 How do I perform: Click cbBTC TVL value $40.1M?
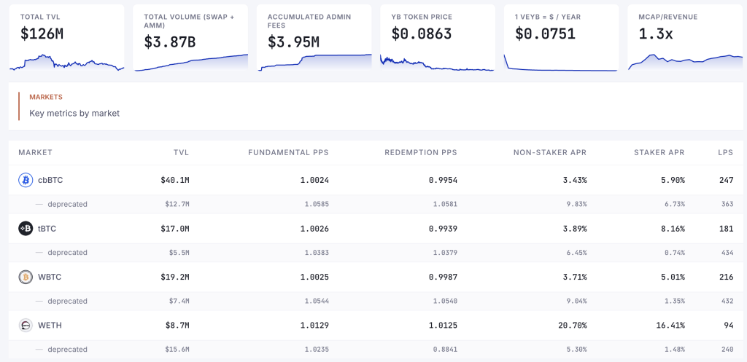click(x=175, y=181)
